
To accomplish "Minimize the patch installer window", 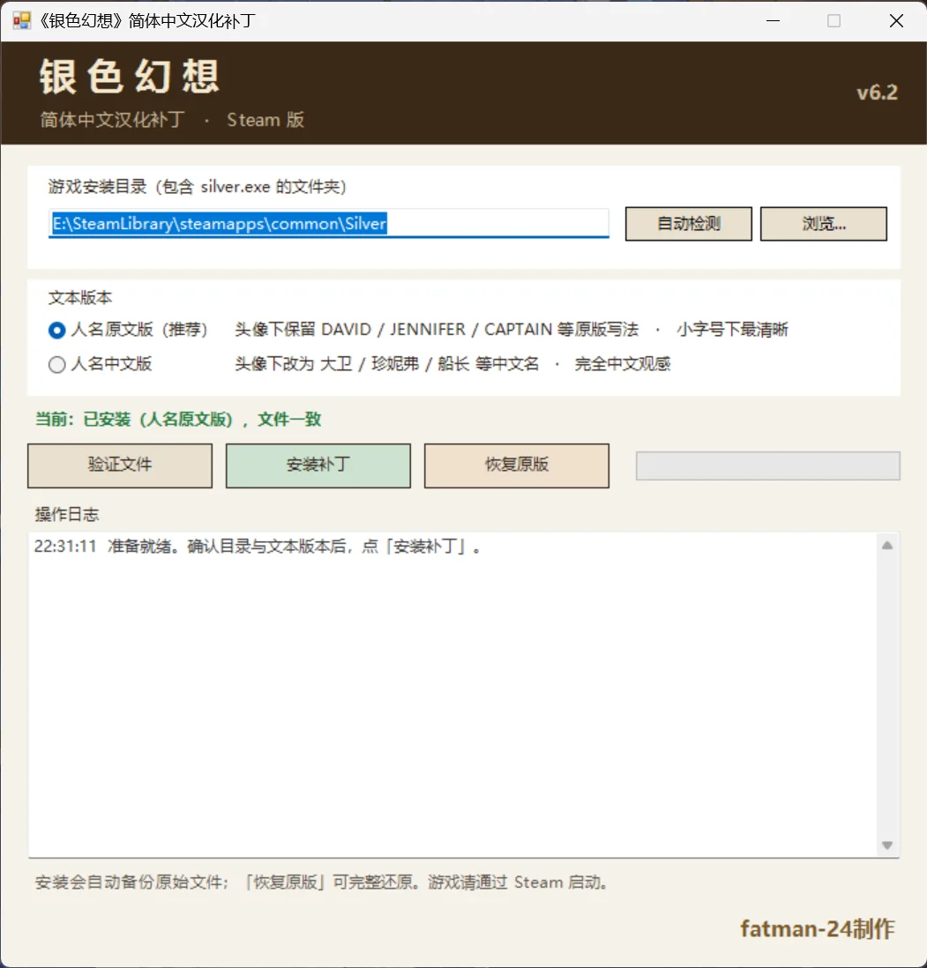I will (773, 21).
